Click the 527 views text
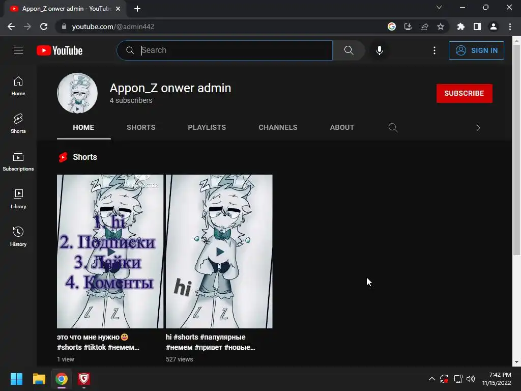The width and height of the screenshot is (521, 391). pos(180,359)
